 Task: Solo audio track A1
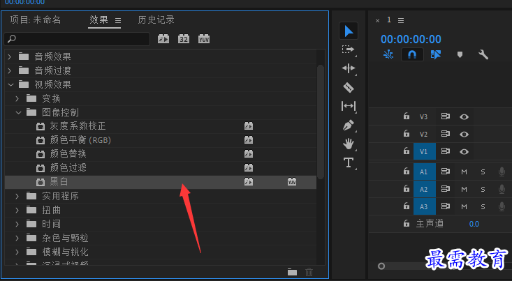[483, 172]
